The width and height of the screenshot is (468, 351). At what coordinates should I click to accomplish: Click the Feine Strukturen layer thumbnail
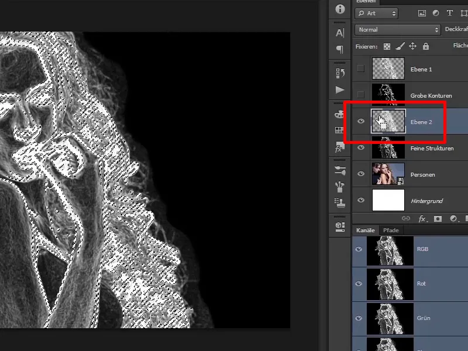388,147
